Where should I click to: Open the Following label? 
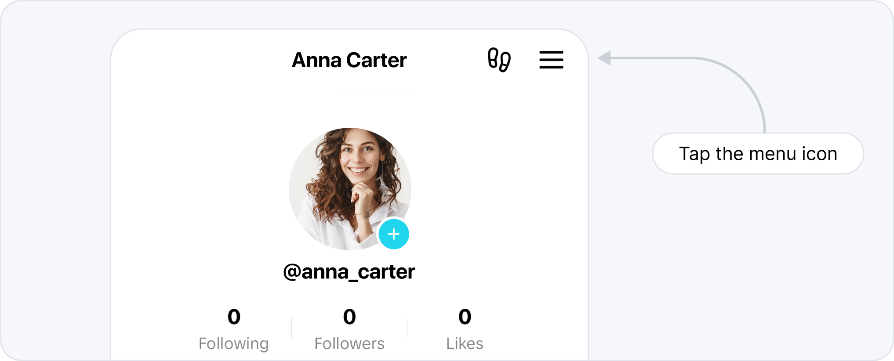pos(233,344)
